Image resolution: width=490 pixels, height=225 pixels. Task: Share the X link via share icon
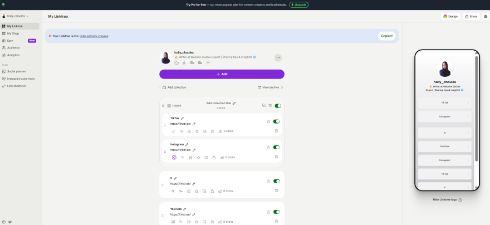268,181
